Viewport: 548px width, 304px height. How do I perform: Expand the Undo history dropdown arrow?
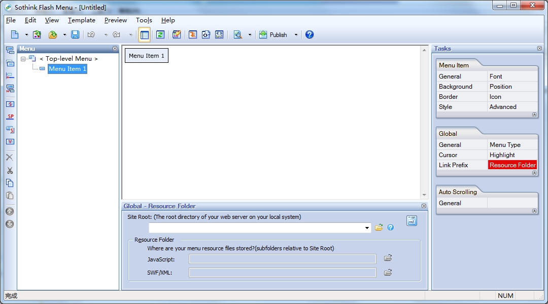(106, 35)
